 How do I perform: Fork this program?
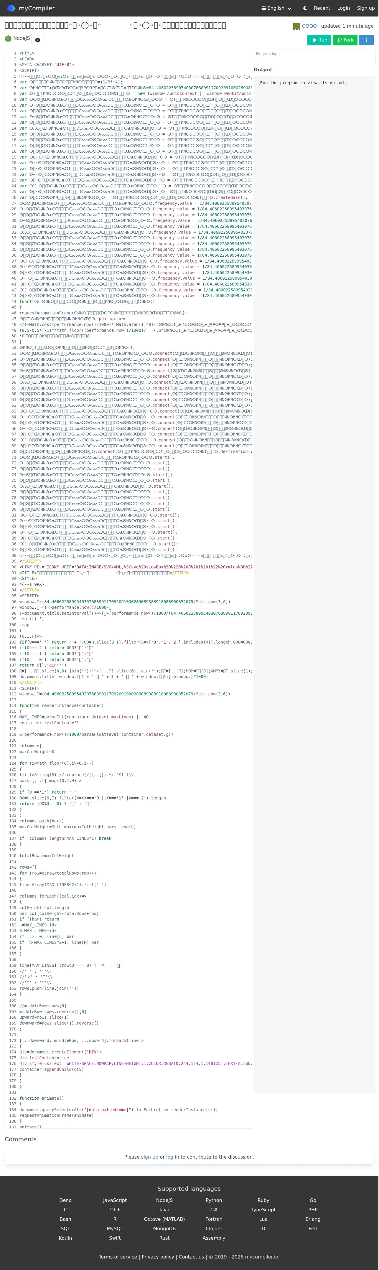coord(345,40)
